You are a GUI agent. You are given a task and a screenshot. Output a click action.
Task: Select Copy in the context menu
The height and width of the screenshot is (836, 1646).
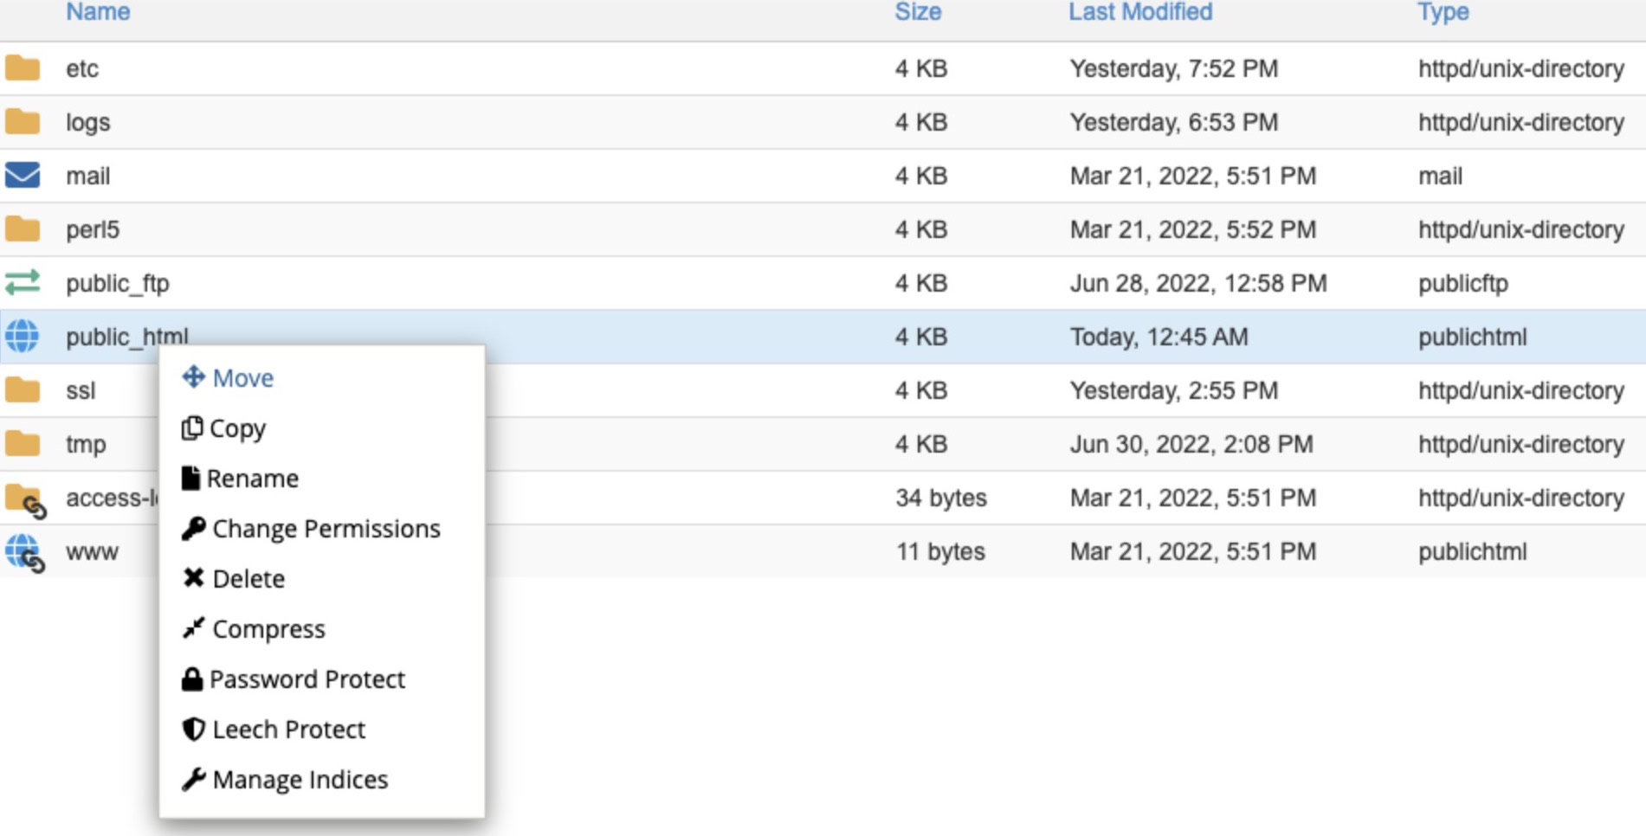(224, 428)
